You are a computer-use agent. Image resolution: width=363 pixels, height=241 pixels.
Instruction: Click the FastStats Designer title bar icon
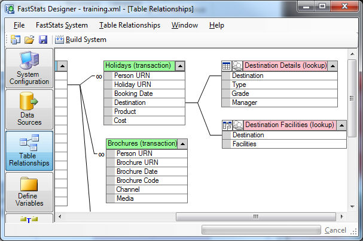(10, 9)
